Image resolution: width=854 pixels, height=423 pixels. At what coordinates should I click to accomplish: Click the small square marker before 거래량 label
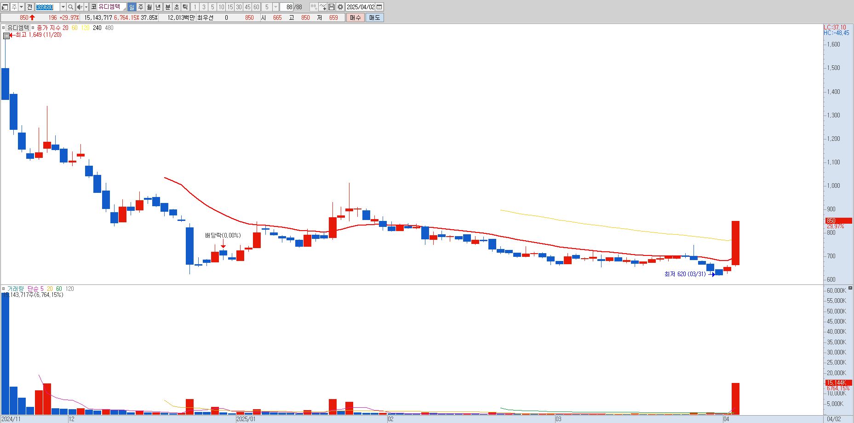tap(4, 289)
